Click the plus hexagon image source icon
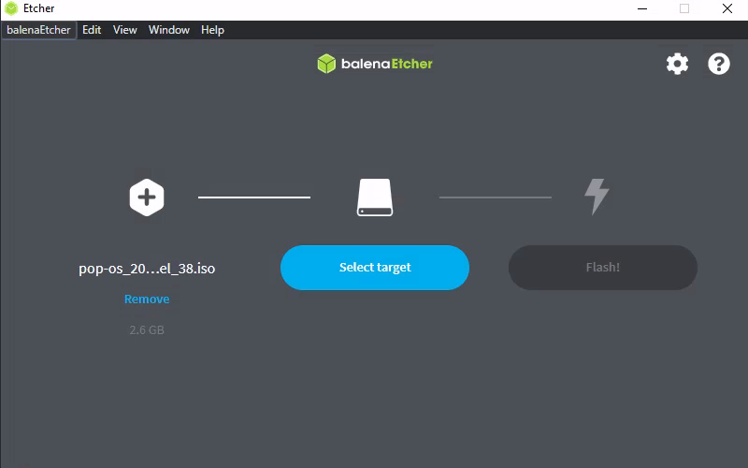 147,197
